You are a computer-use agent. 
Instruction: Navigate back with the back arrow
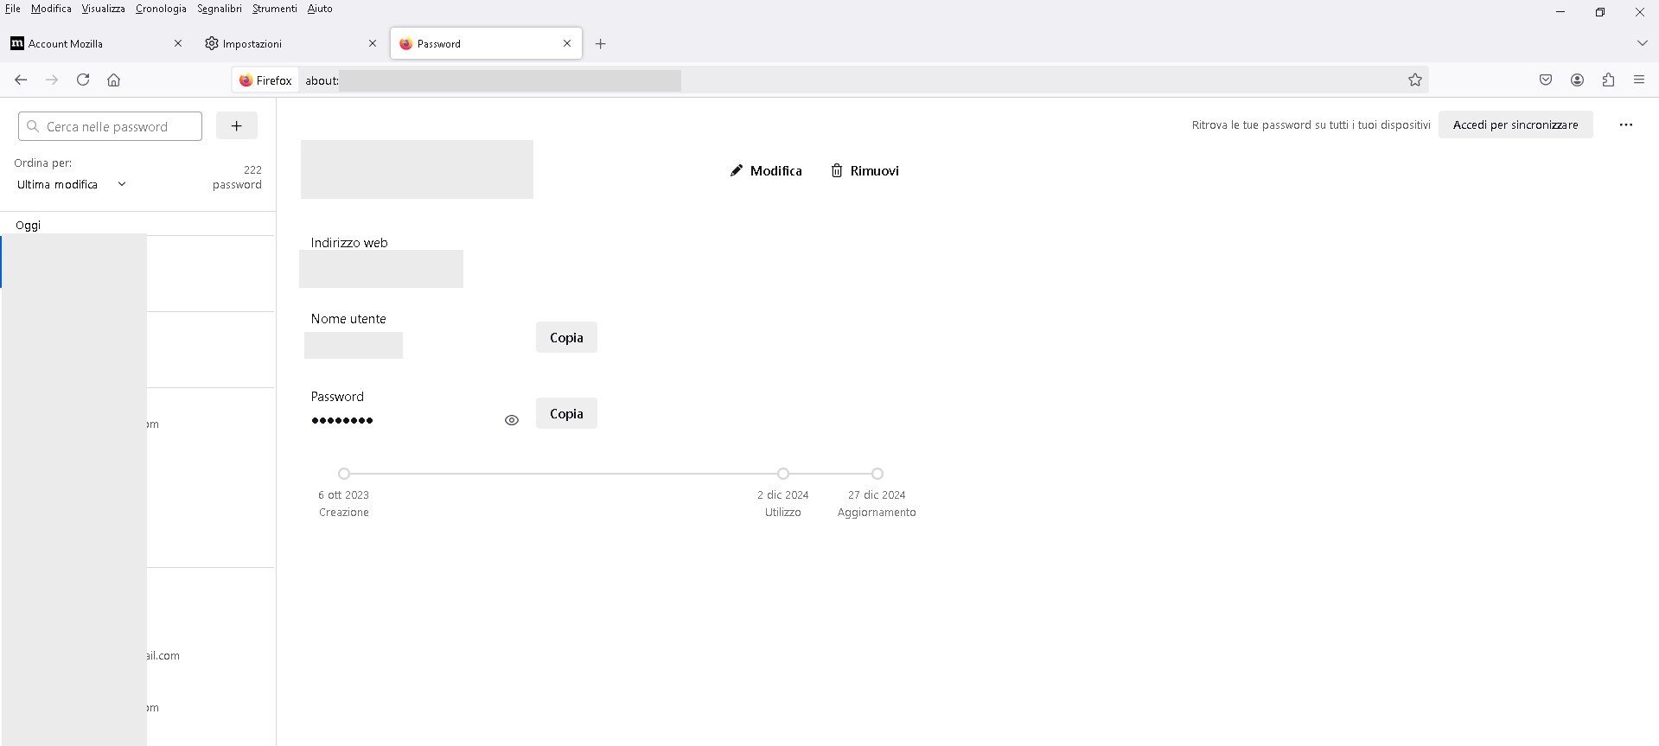click(21, 80)
